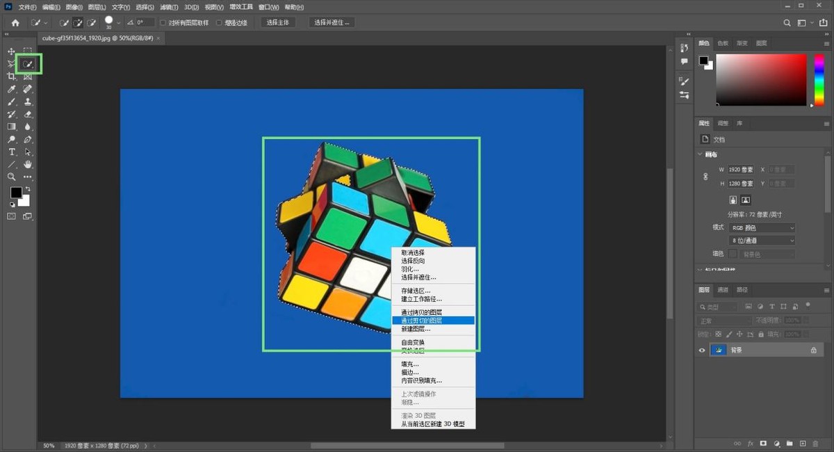
Task: Switch to the 通道 tab
Action: (723, 289)
